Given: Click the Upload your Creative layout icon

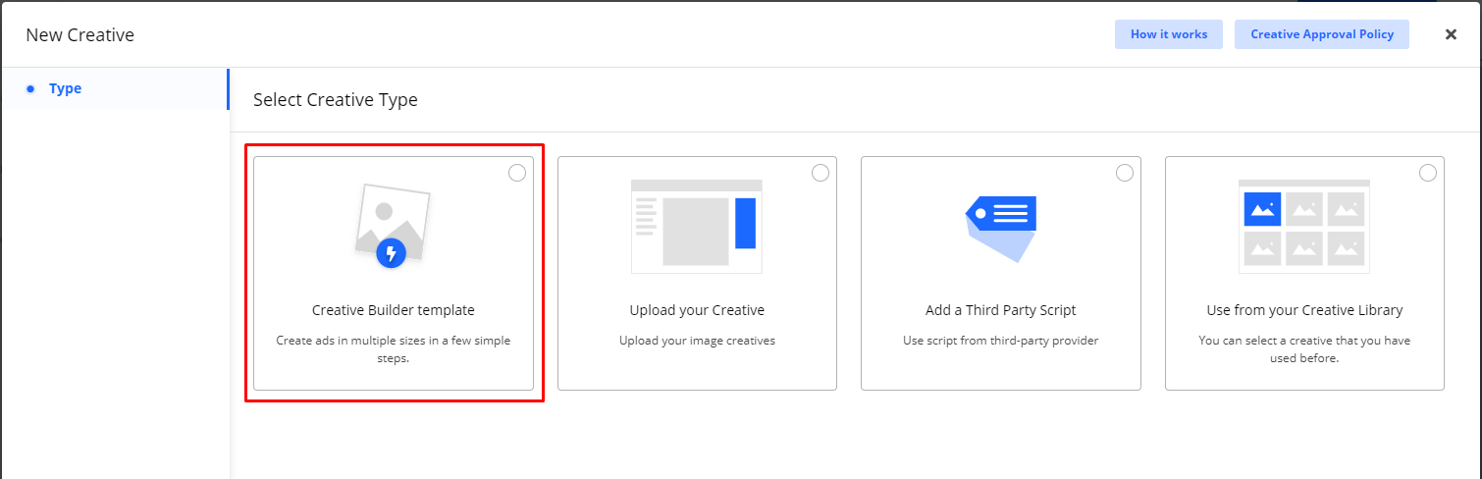Looking at the screenshot, I should click(696, 227).
